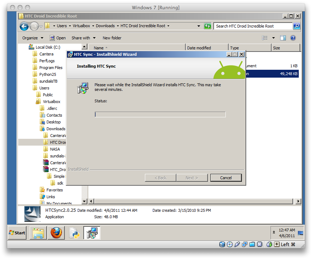Open Explorer help icon
312x259 pixels.
[293, 38]
